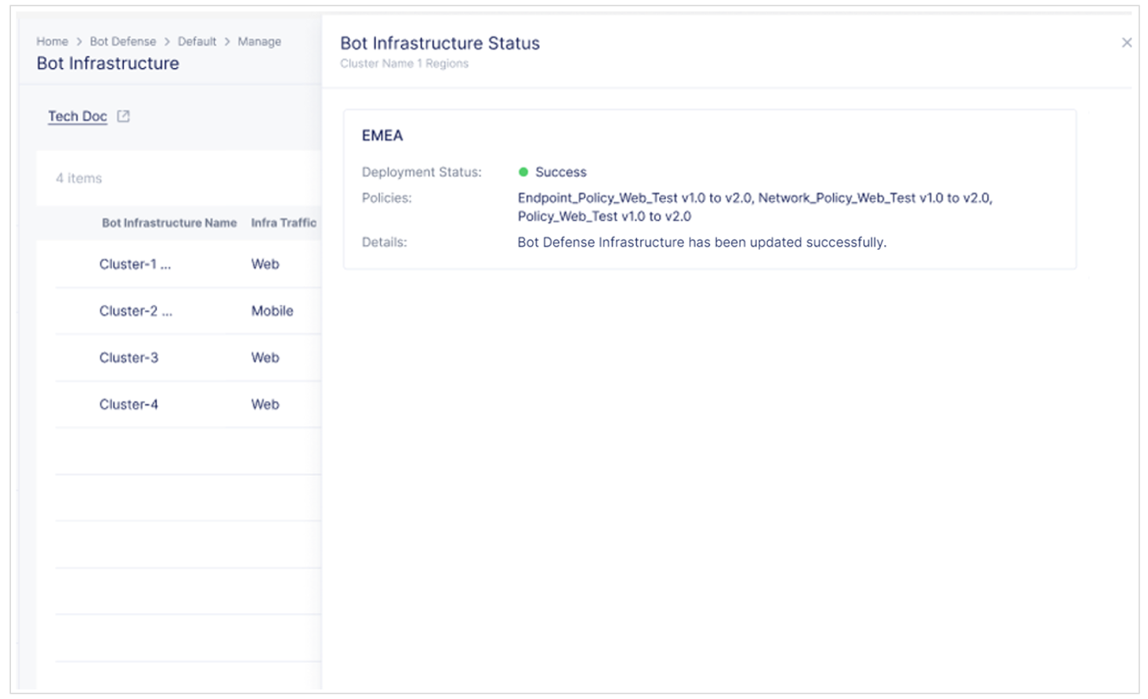Viewport: 1148px width, 699px height.
Task: Close the Bot Infrastructure Status panel
Action: (1126, 43)
